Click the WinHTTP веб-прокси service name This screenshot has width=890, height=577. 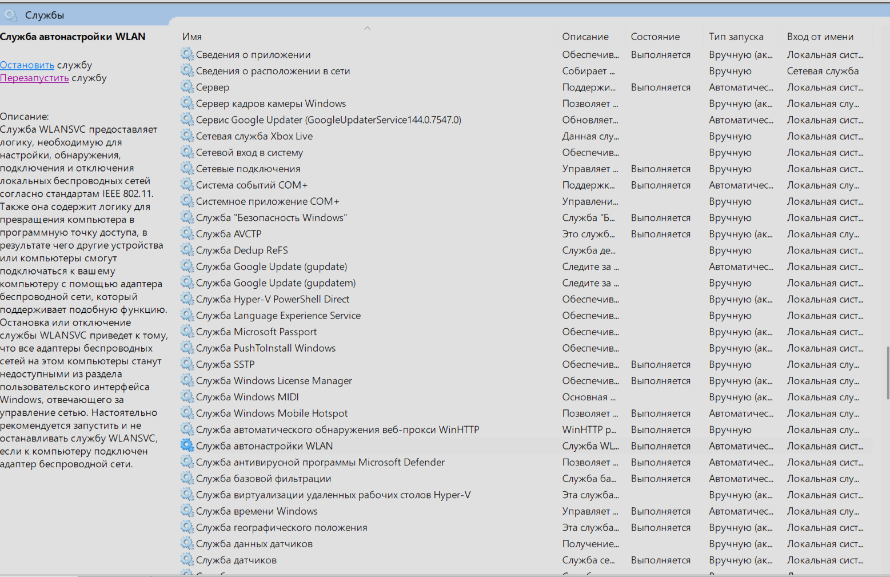(x=338, y=429)
